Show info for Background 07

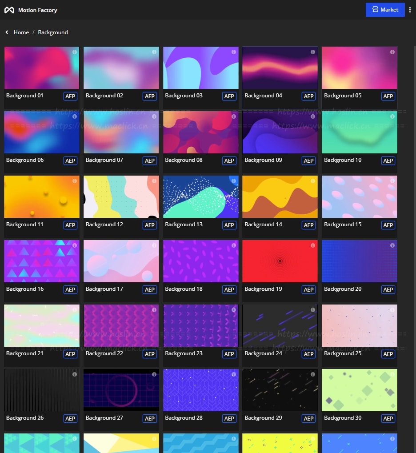[x=154, y=116]
